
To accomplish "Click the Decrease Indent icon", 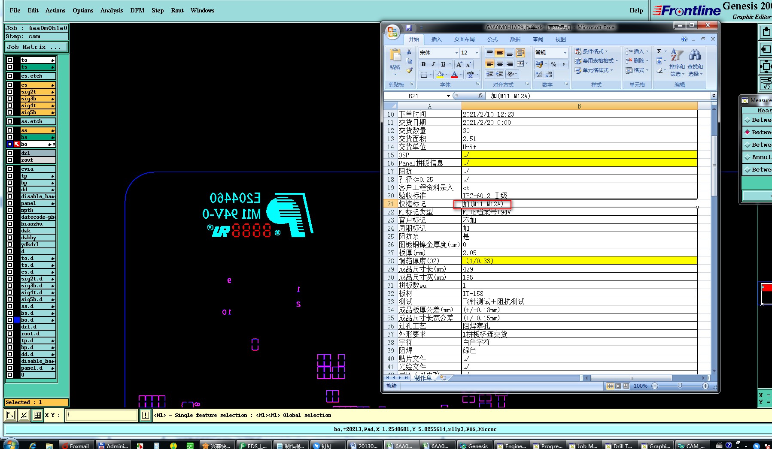I will pyautogui.click(x=489, y=74).
